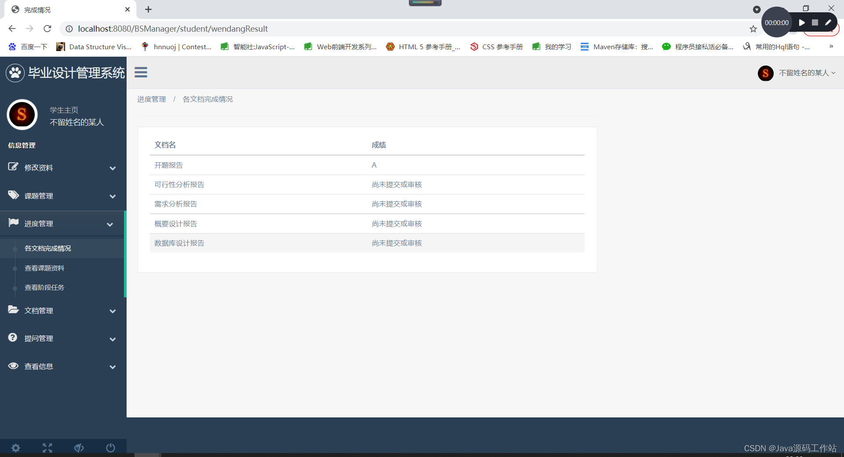Click browser forward arrow
Viewport: 844px width, 457px height.
29,29
